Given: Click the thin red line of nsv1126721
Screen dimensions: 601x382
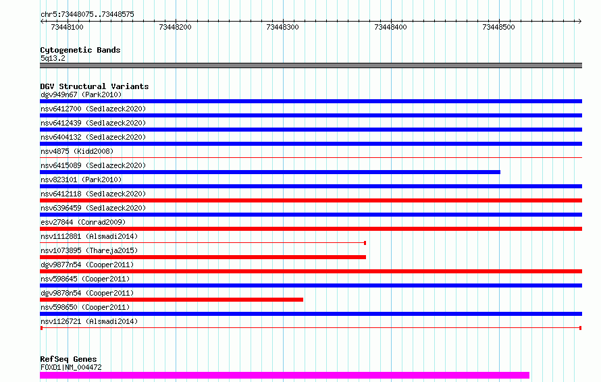Looking at the screenshot, I should (x=311, y=328).
